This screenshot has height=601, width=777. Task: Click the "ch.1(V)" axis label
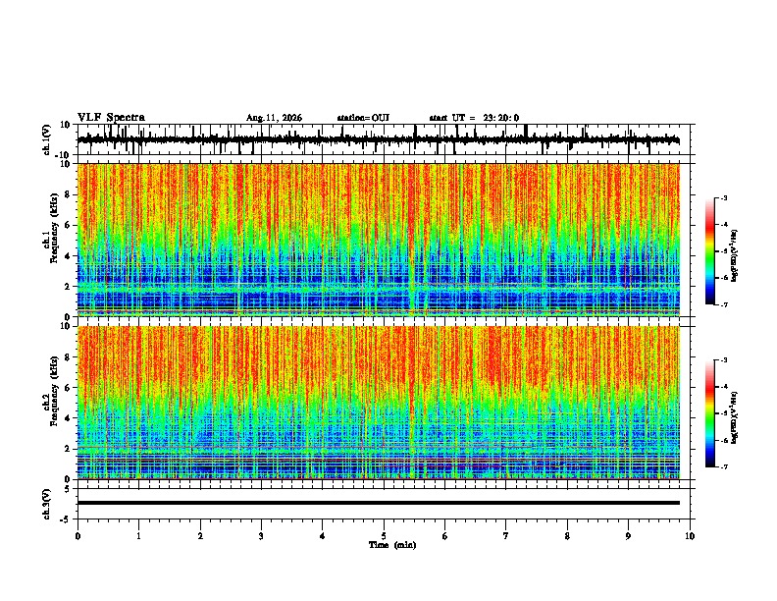(47, 139)
